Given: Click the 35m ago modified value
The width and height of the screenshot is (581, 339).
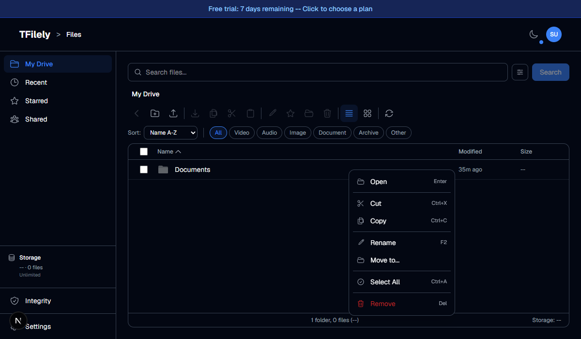Looking at the screenshot, I should click(x=470, y=169).
